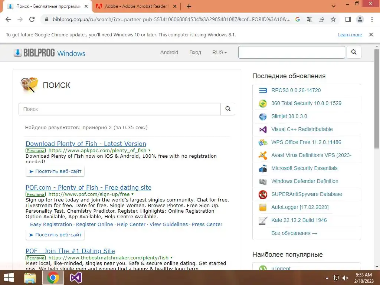
Task: Open View Guidelines sitelink
Action: tap(169, 225)
